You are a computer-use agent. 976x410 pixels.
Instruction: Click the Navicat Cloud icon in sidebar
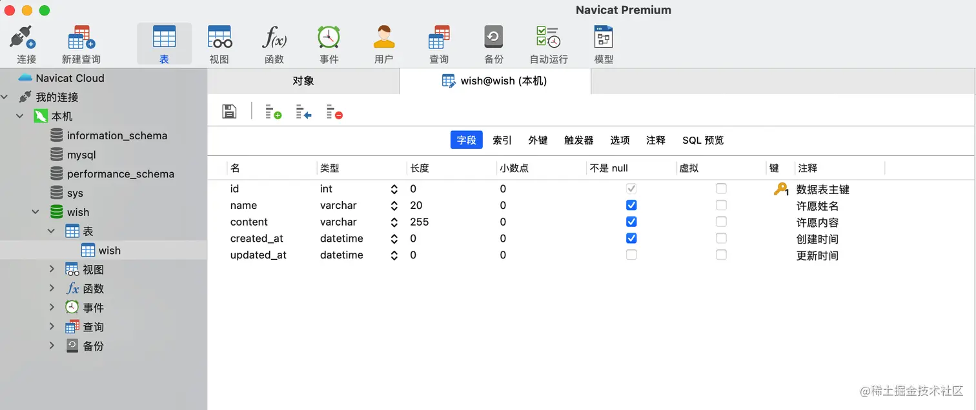point(25,78)
